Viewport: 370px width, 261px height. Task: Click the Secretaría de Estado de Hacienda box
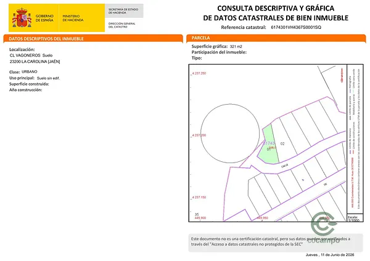pyautogui.click(x=124, y=11)
